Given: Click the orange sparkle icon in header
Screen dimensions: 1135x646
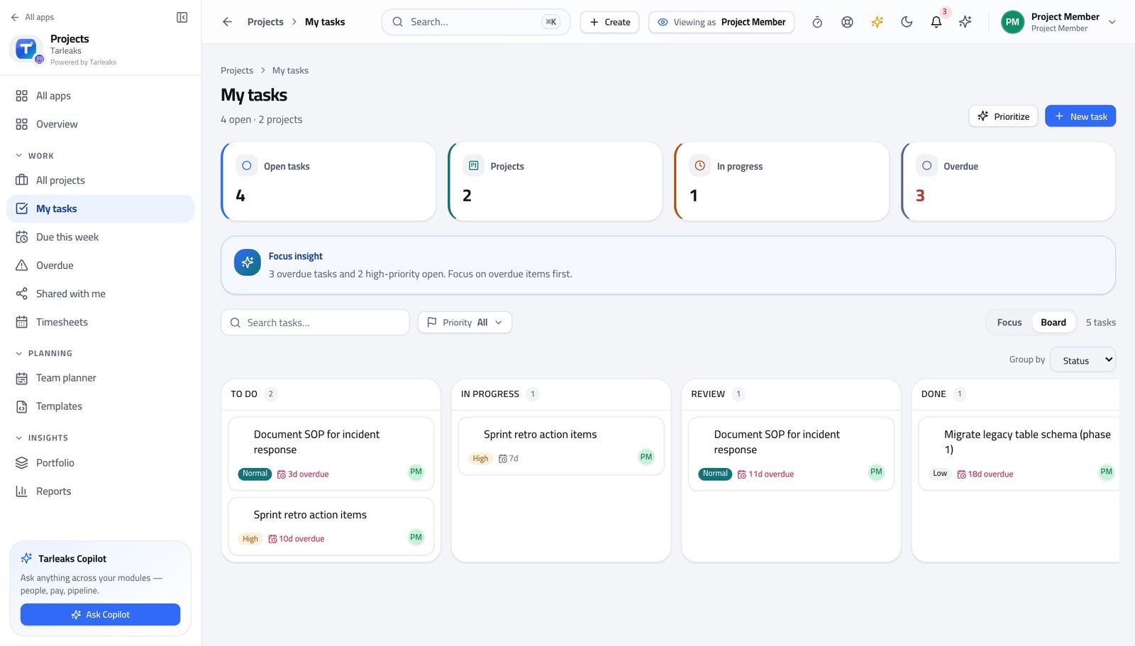Looking at the screenshot, I should 877,22.
